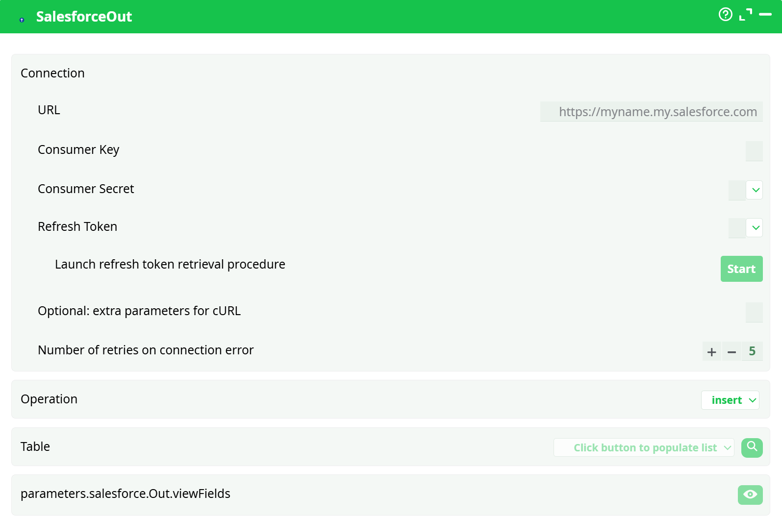Click the magnifier to populate the Table list

pos(752,447)
